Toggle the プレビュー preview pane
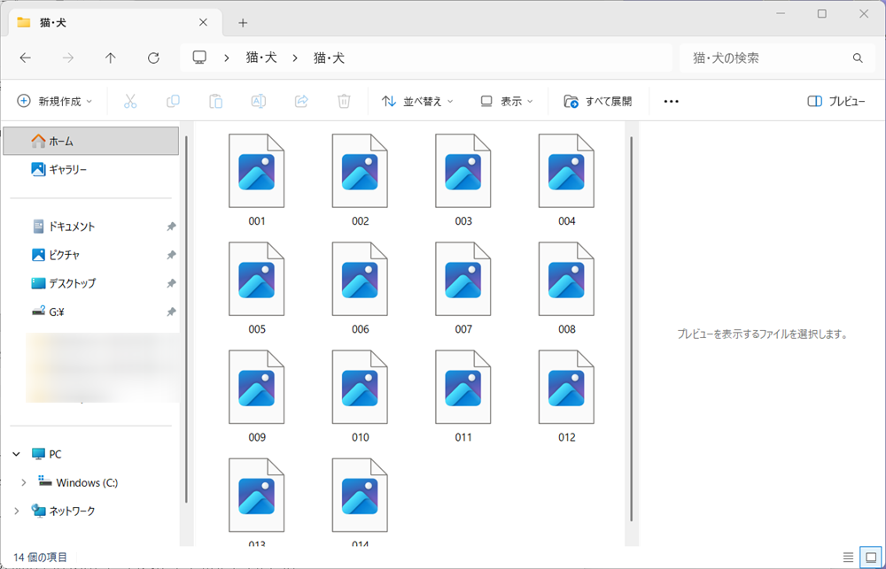Viewport: 886px width, 569px height. [x=836, y=100]
